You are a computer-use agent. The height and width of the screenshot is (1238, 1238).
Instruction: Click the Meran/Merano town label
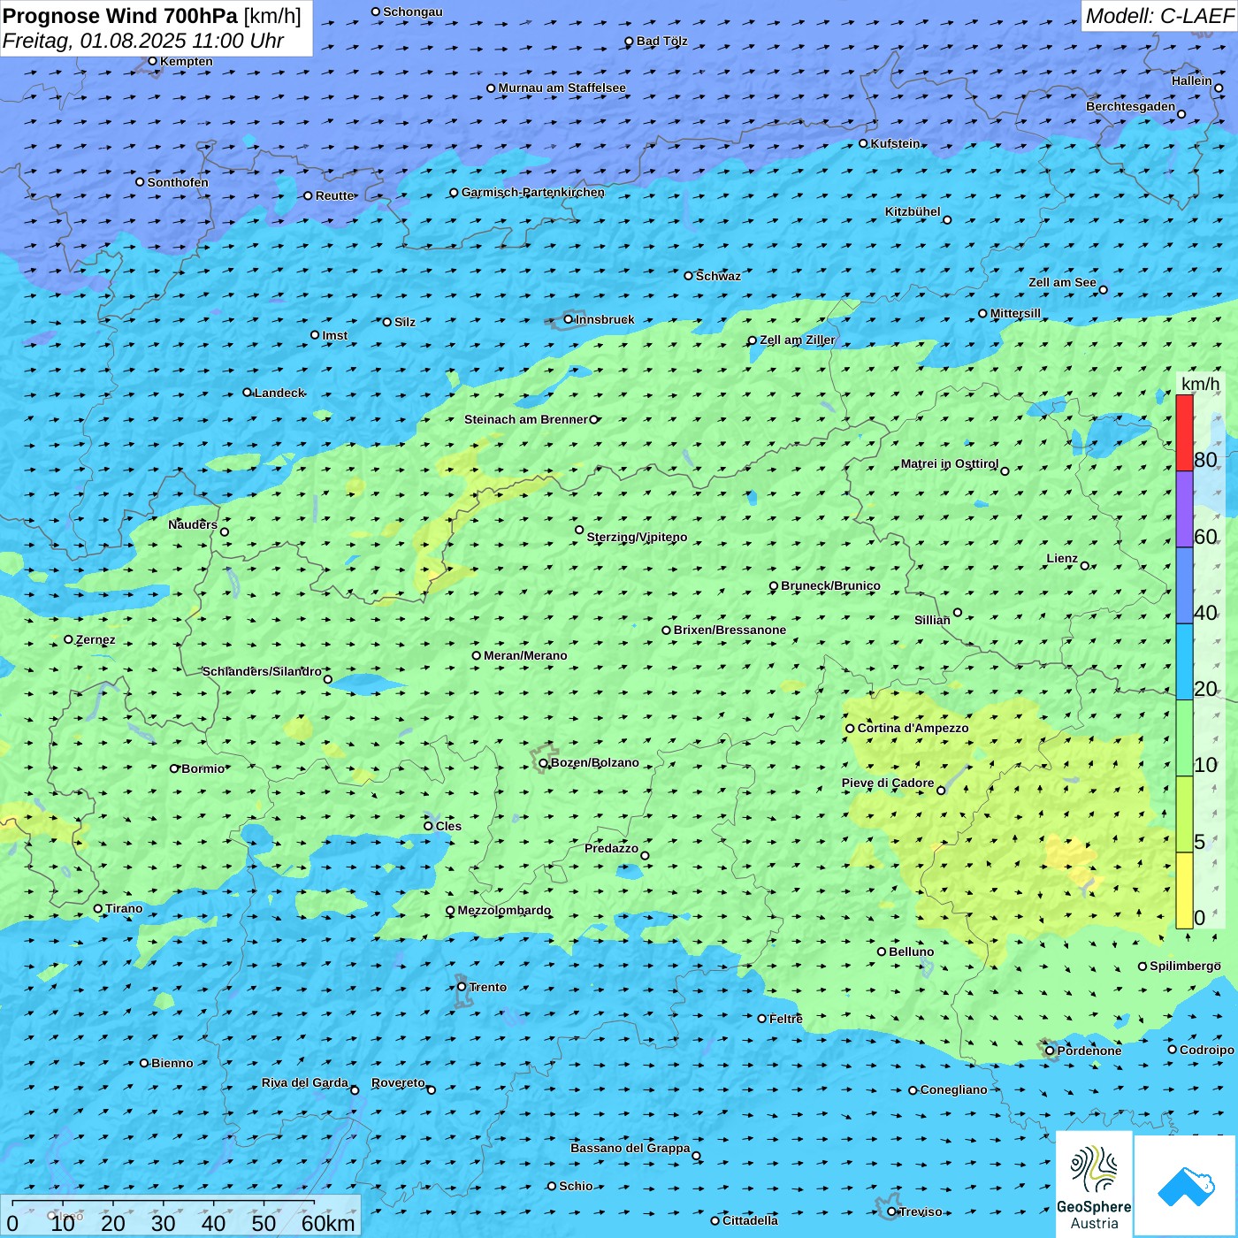[x=525, y=655]
